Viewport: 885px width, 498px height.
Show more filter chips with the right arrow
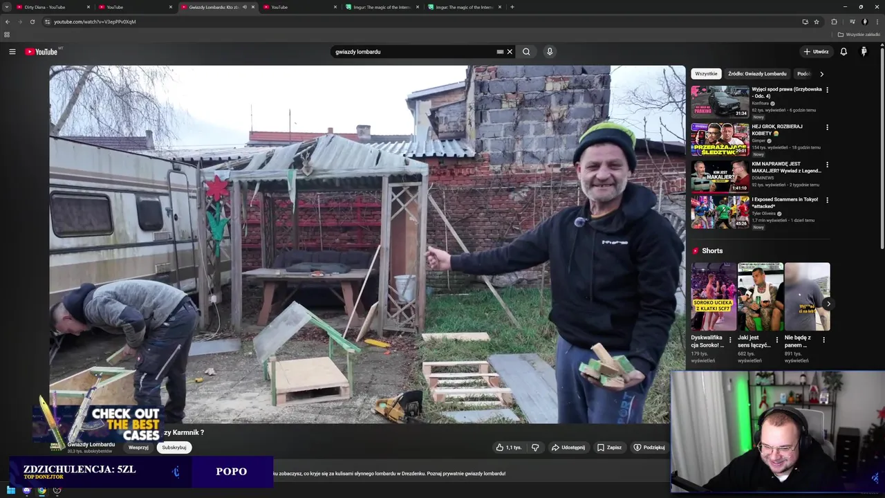[x=821, y=74]
